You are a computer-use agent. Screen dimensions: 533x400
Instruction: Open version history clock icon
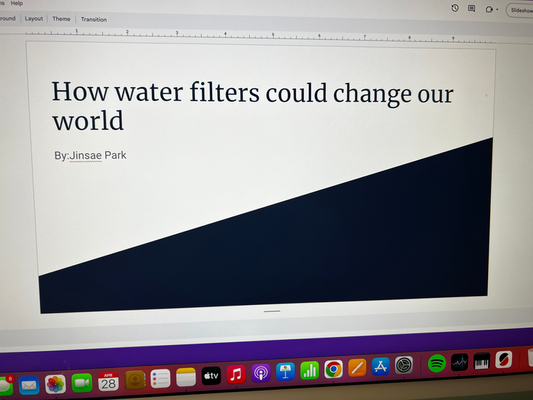[455, 8]
